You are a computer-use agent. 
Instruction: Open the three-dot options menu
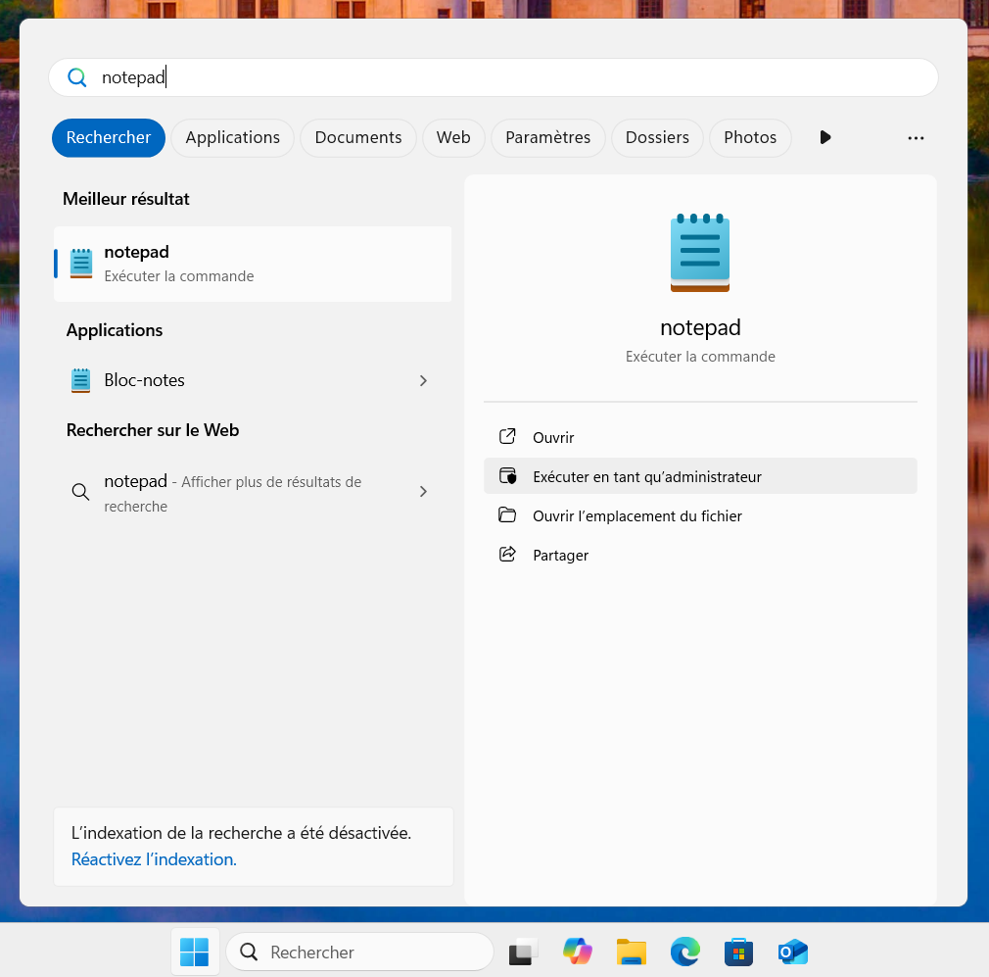coord(916,138)
